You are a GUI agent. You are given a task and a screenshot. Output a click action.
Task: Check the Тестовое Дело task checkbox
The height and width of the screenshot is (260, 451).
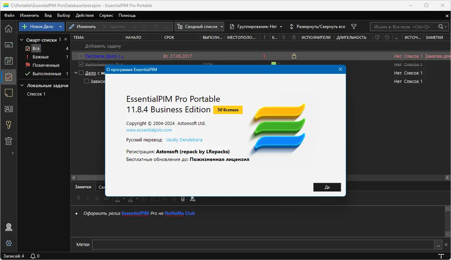pyautogui.click(x=81, y=56)
